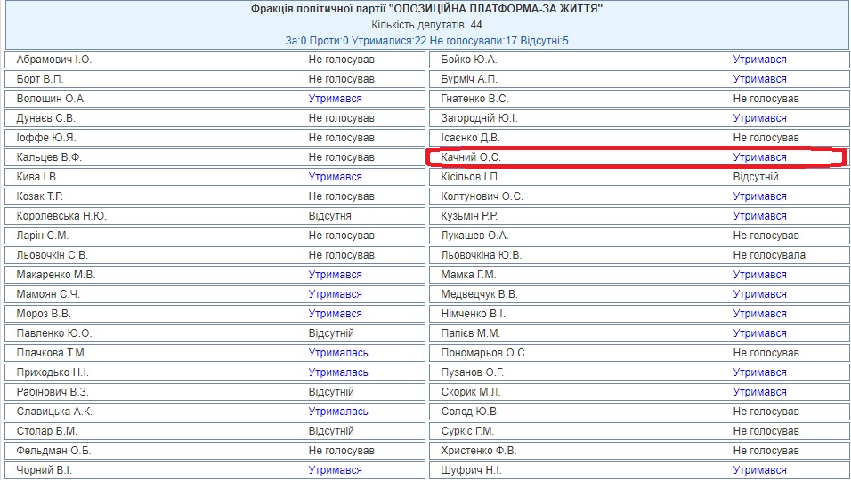
Task: Select name 'Дунаєв С.В.'
Action: tap(46, 118)
